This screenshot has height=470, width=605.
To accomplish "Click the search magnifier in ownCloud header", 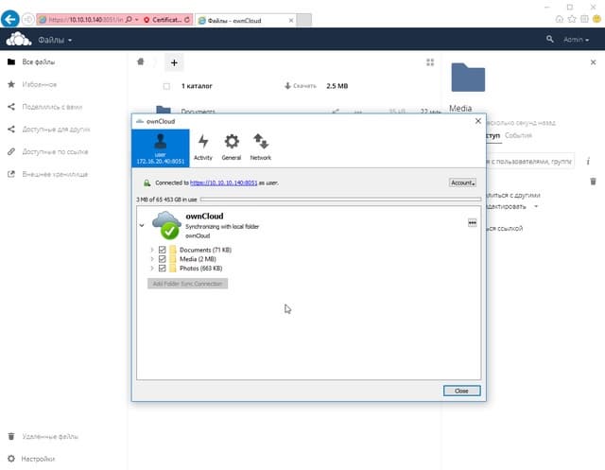I will pos(550,39).
